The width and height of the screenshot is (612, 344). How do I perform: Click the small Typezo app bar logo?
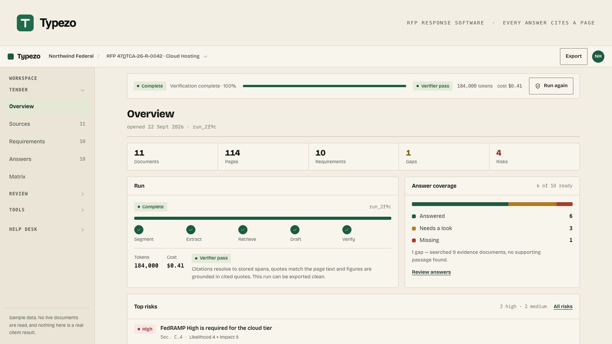tap(24, 56)
